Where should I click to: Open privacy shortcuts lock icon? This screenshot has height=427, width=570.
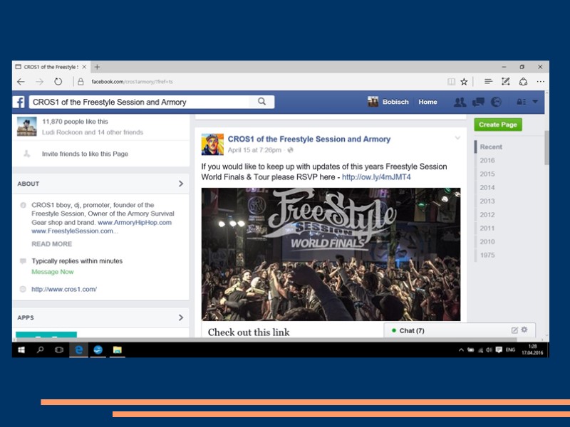click(522, 102)
